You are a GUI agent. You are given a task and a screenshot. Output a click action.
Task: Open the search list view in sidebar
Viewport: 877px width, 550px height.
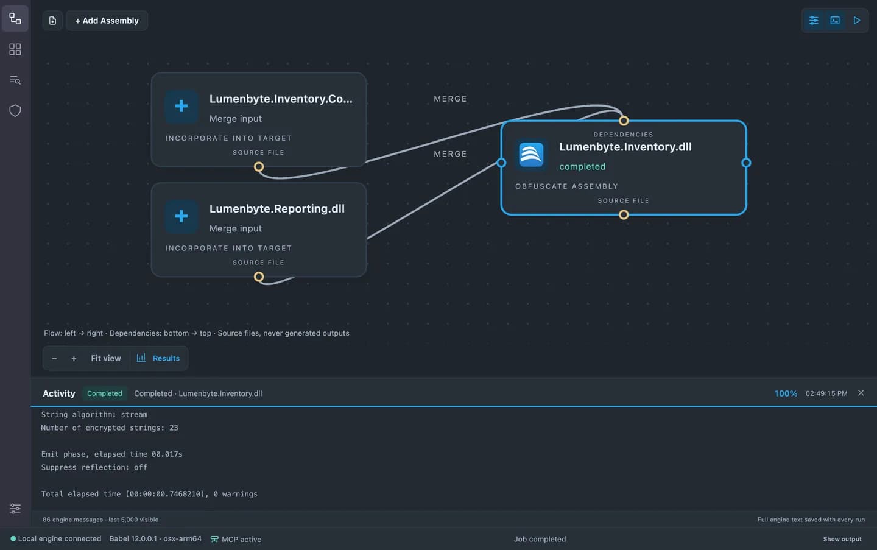(x=15, y=80)
